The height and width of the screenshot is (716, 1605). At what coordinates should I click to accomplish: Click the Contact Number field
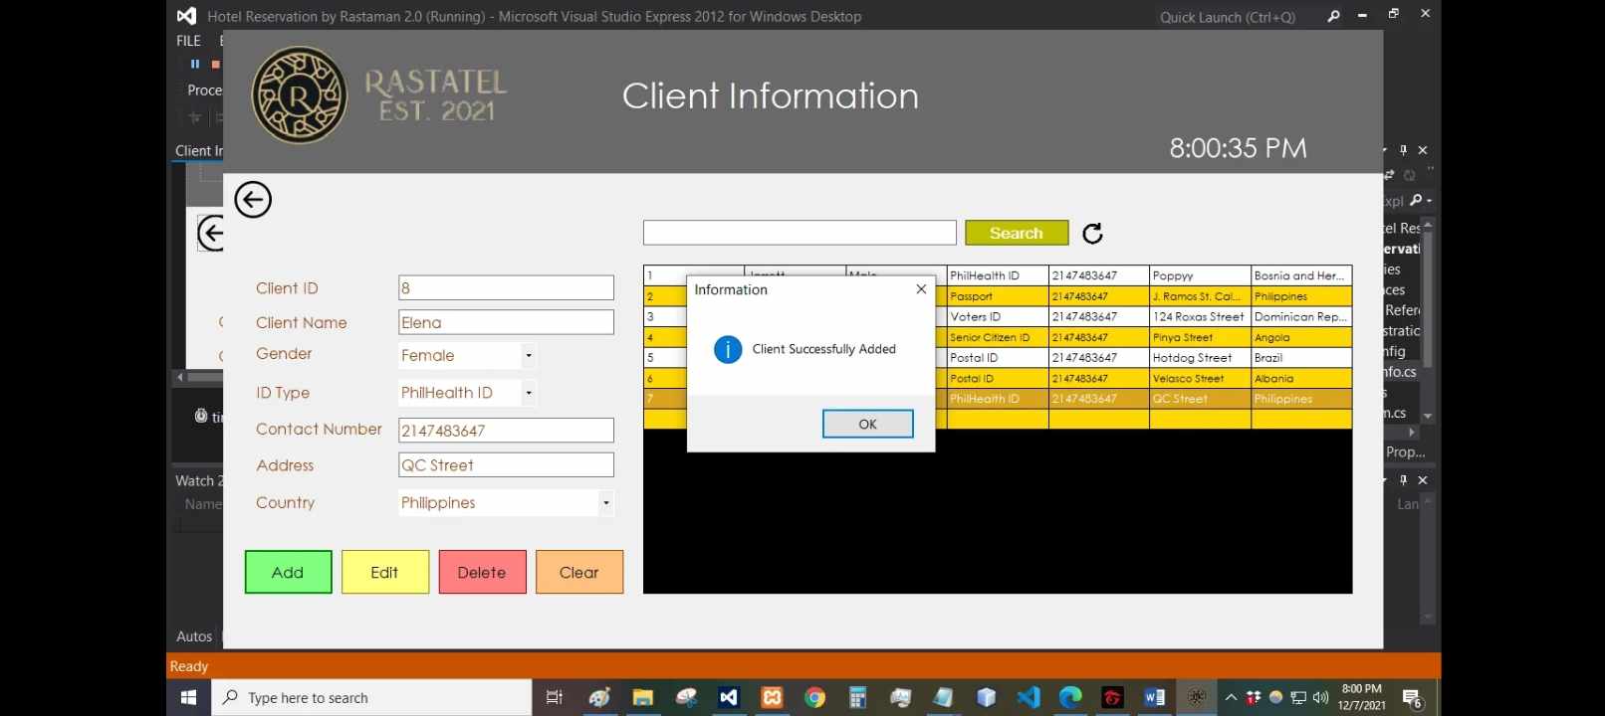(506, 430)
